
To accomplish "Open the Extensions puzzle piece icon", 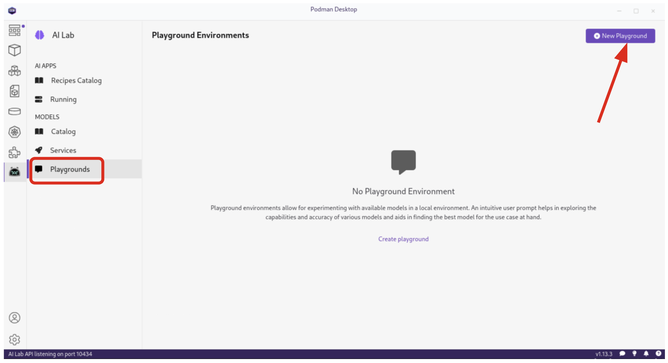I will (14, 152).
